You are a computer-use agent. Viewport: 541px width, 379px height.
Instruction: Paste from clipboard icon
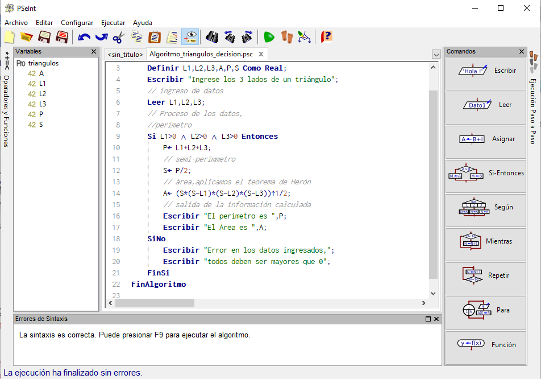[x=155, y=37]
